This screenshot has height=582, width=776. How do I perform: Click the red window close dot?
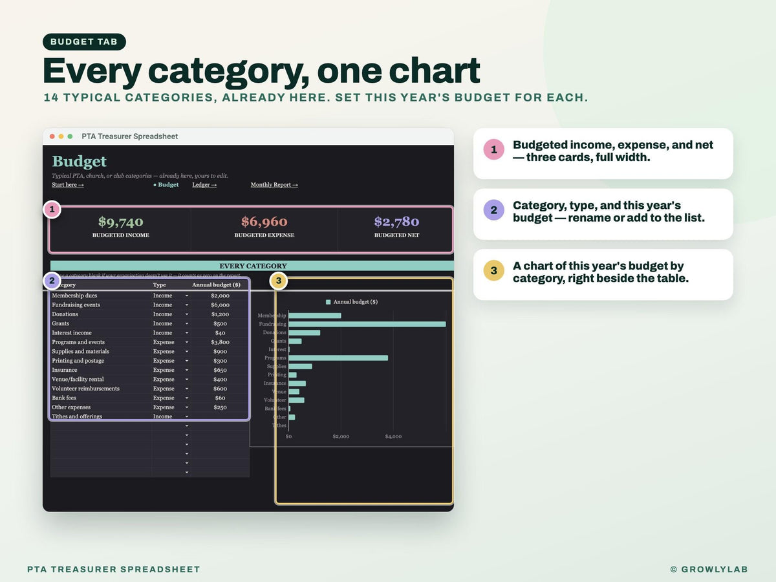point(52,136)
